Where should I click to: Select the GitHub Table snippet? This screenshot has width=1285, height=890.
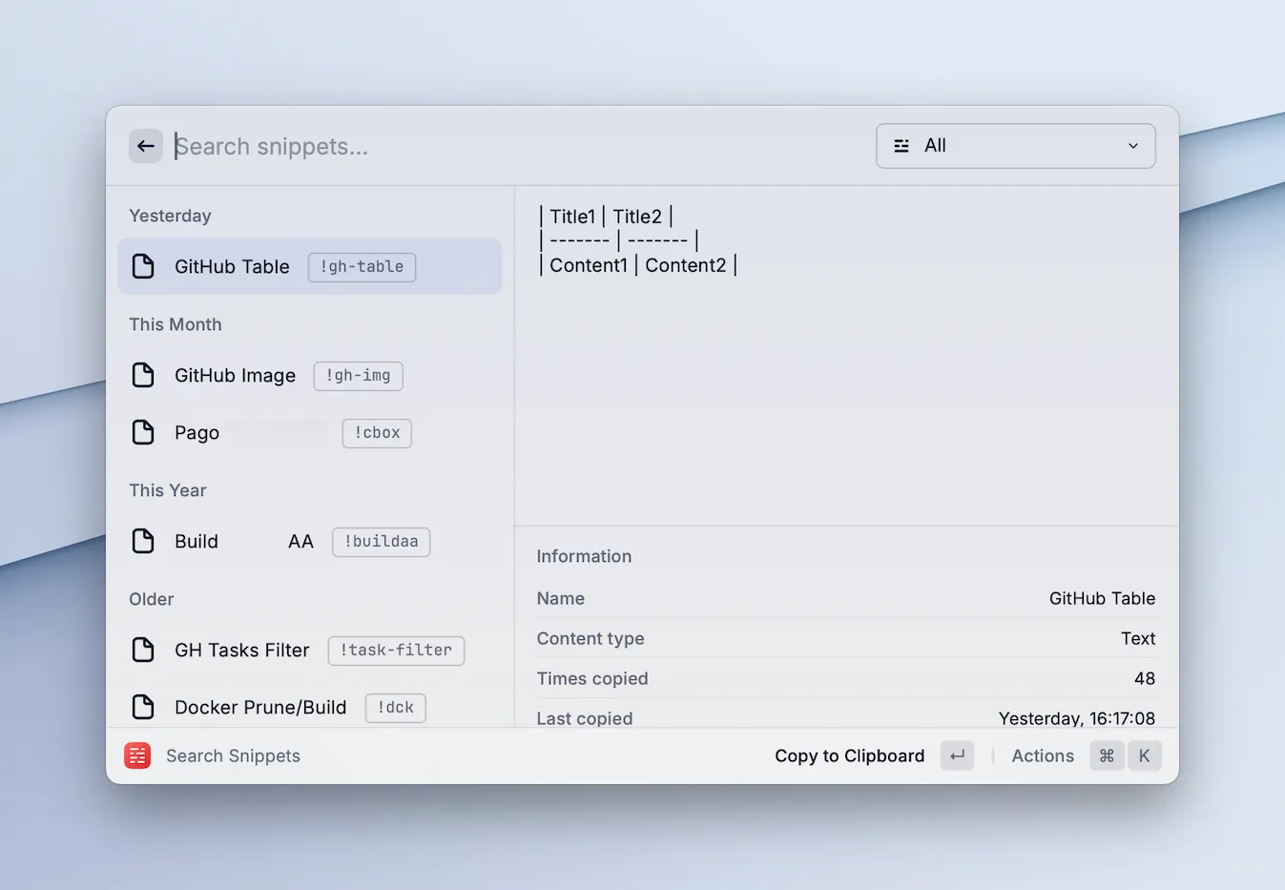pyautogui.click(x=232, y=266)
